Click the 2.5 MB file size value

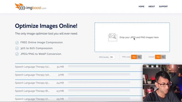(60, 99)
